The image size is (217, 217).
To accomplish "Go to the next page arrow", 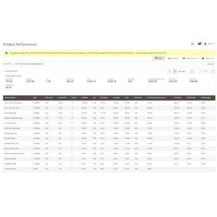I will (213, 71).
